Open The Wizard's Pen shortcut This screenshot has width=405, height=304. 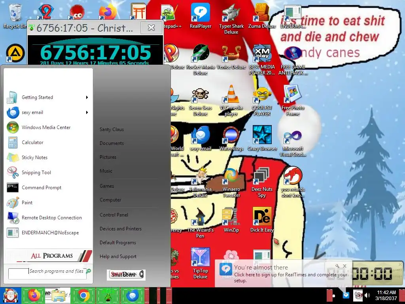pos(201,223)
